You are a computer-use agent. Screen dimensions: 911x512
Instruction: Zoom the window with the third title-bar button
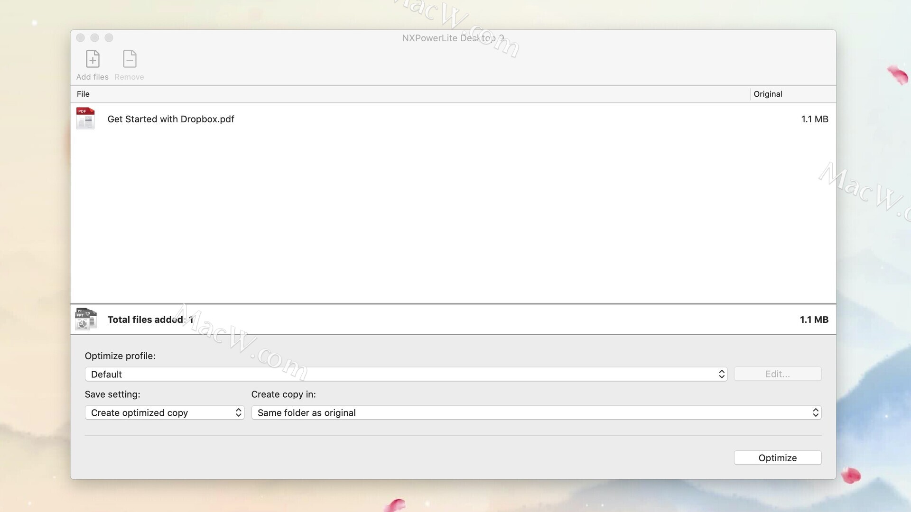click(x=109, y=37)
